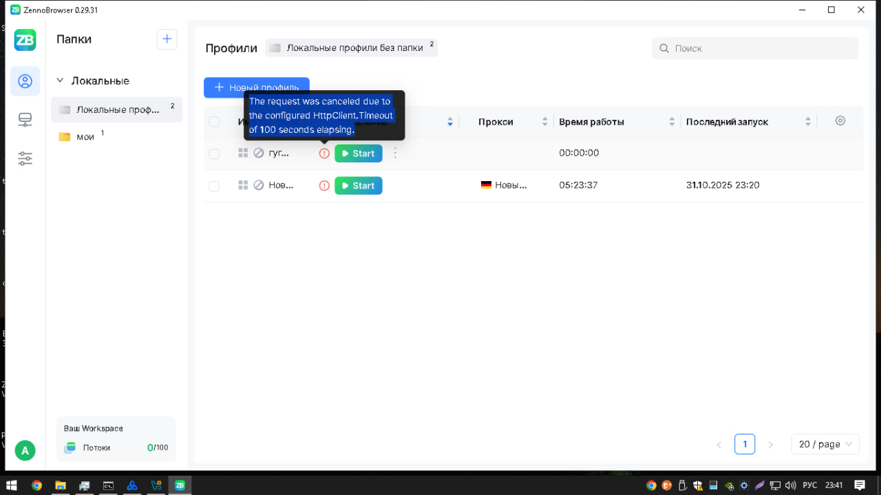Start the Нов profile

click(358, 186)
